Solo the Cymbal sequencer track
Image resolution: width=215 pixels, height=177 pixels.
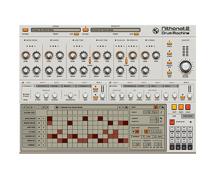point(43,145)
